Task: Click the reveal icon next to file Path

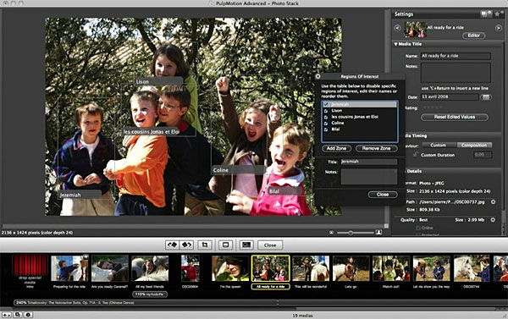Action: (493, 201)
